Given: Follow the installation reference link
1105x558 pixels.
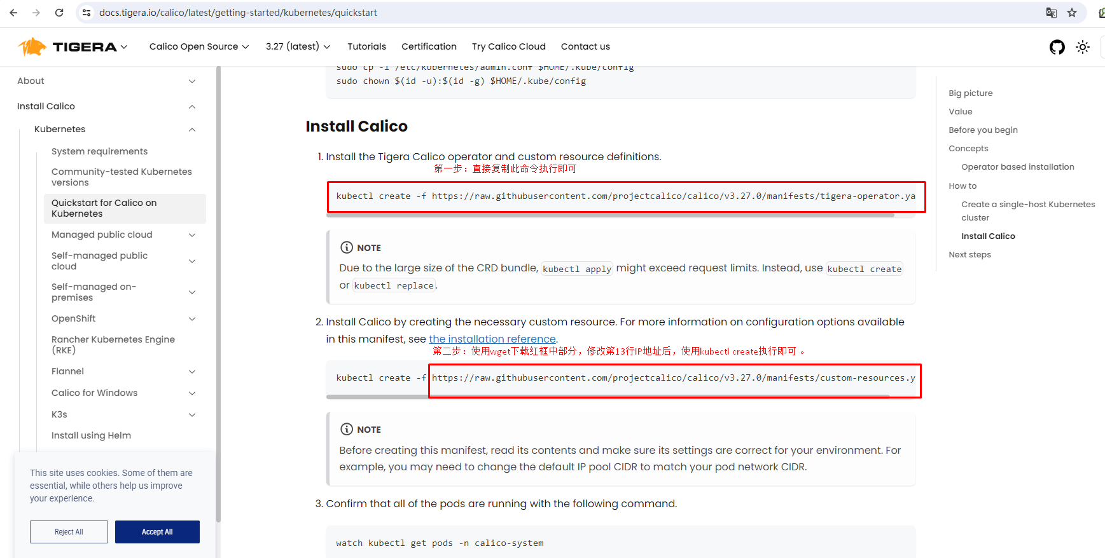Looking at the screenshot, I should tap(492, 339).
